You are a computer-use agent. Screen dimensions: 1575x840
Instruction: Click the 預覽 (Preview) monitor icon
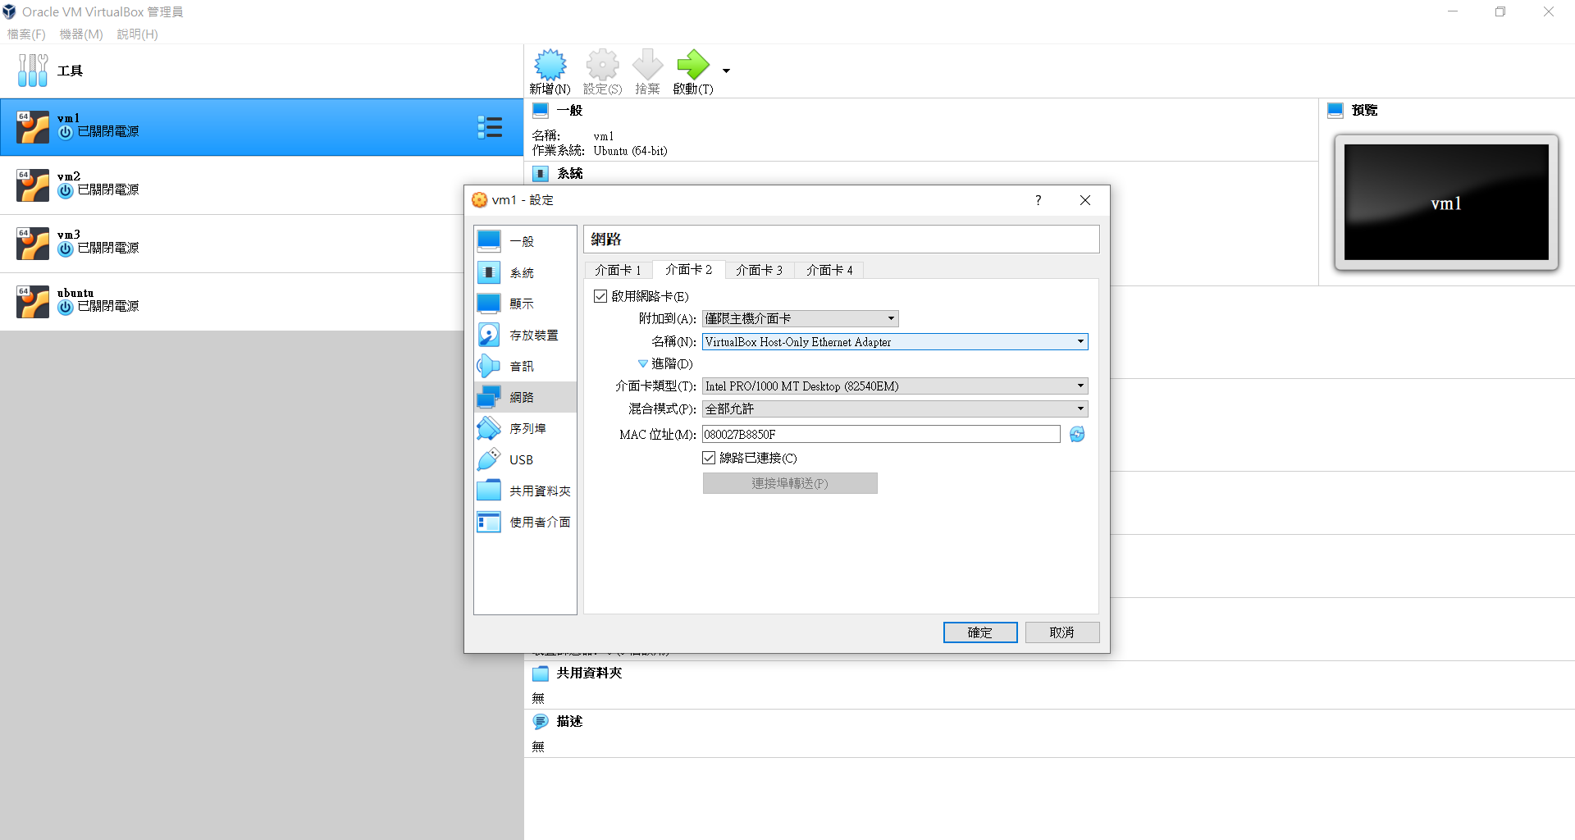1335,110
